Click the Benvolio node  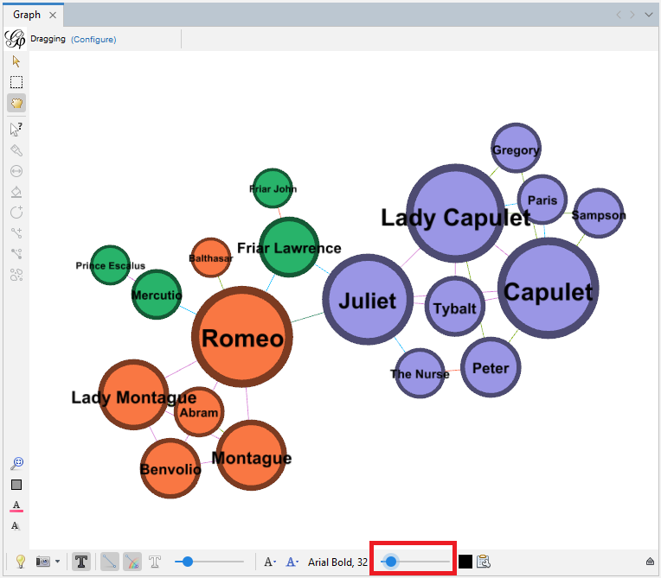pyautogui.click(x=170, y=468)
